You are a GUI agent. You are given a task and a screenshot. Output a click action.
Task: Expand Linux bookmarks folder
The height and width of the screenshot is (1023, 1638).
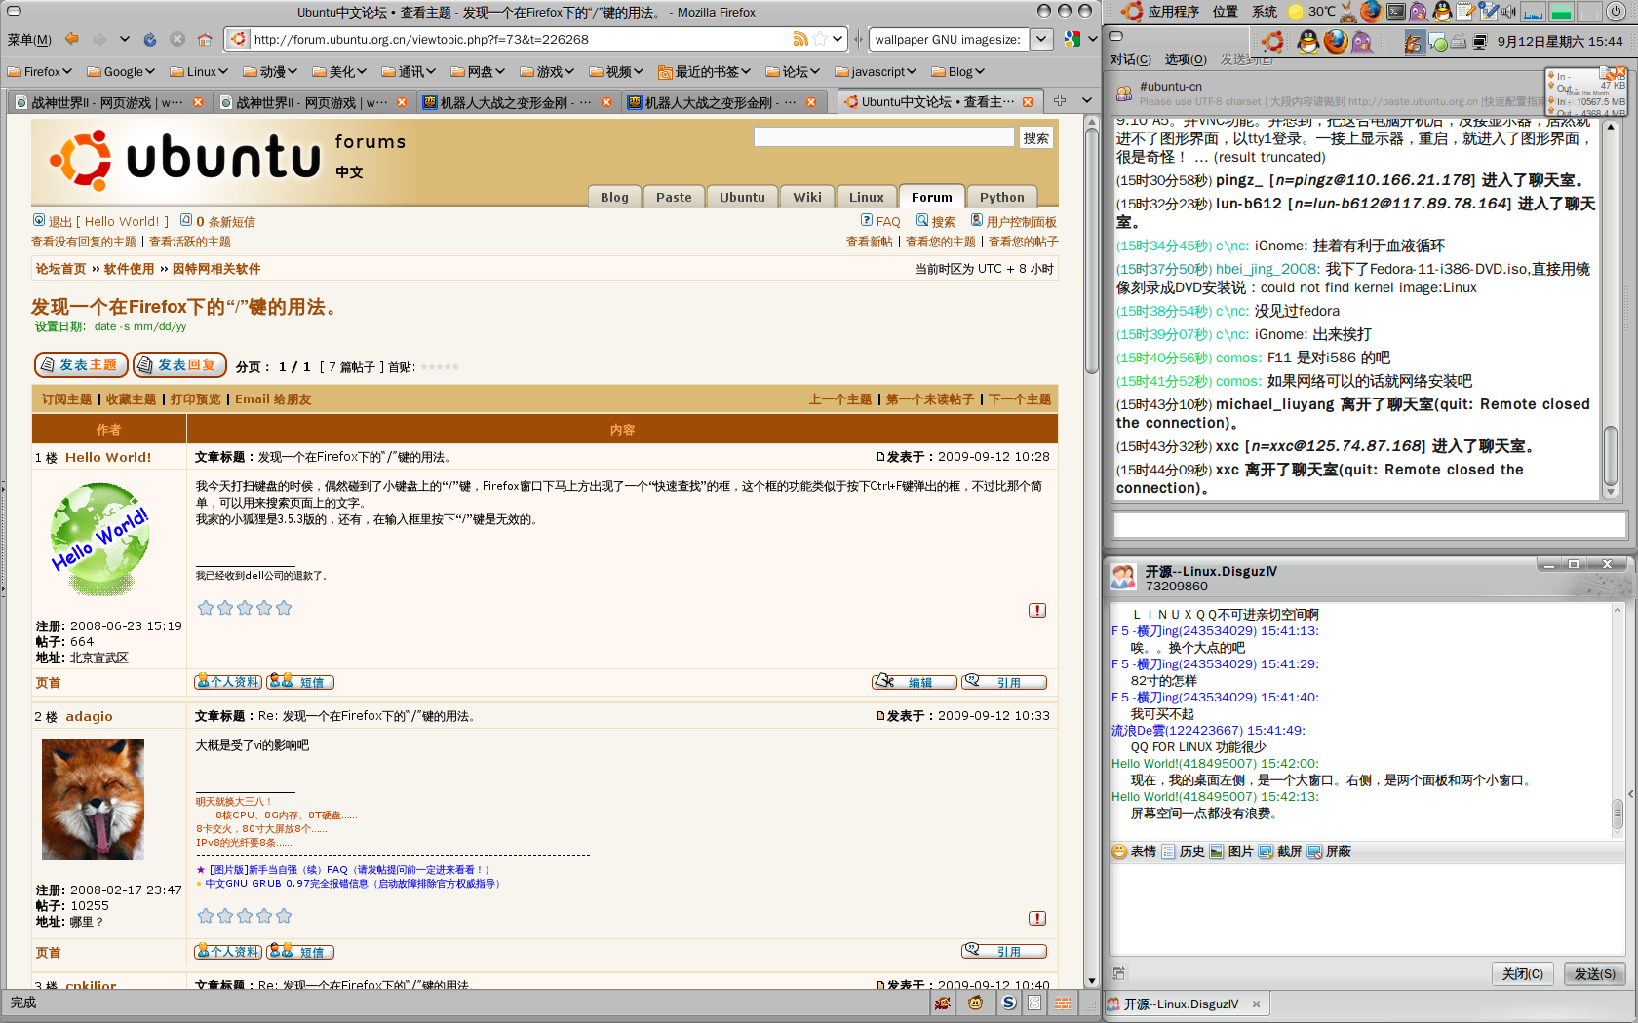(x=199, y=72)
